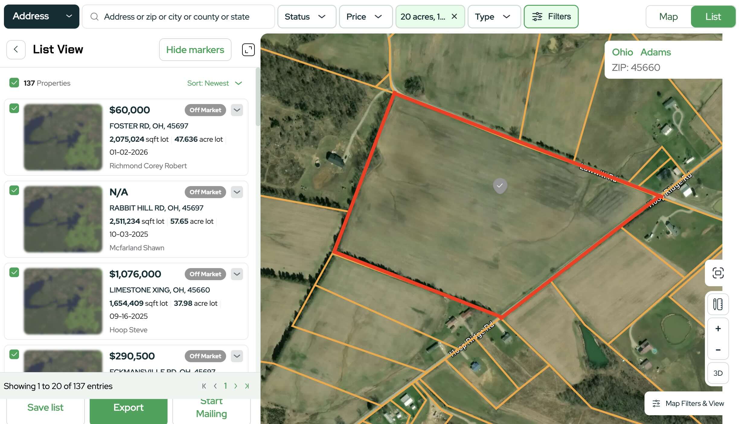Image resolution: width=739 pixels, height=424 pixels.
Task: Uncheck the Foster Rd property checkbox
Action: 14,108
